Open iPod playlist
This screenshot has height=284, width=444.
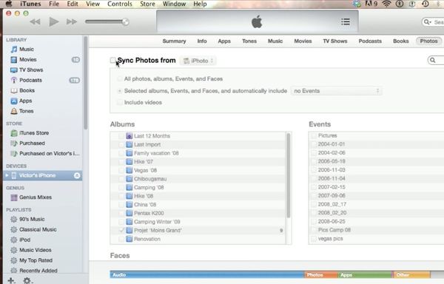(x=24, y=240)
